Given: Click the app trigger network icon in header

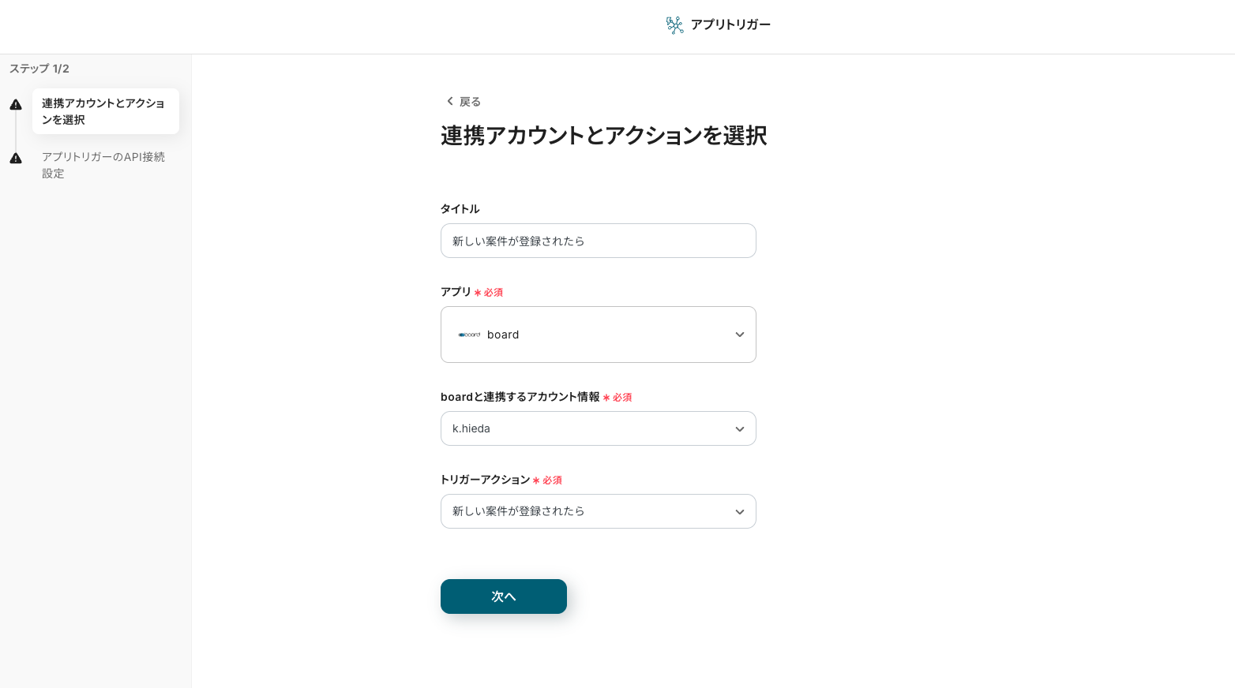Looking at the screenshot, I should coord(674,25).
